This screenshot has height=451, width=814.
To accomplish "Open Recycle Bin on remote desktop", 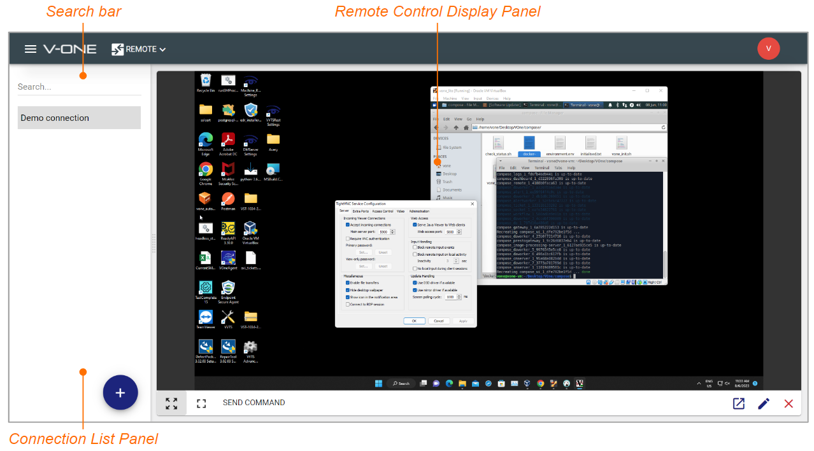I will (205, 83).
